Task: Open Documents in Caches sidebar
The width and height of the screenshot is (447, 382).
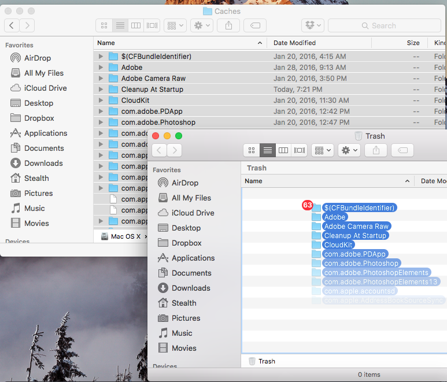Action: (x=37, y=149)
